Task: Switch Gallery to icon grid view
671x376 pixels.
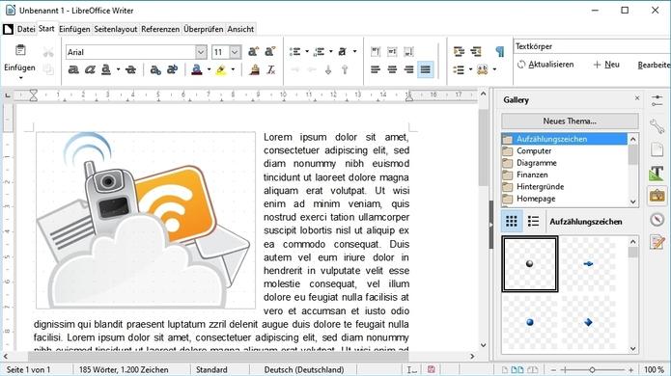Action: tap(512, 222)
